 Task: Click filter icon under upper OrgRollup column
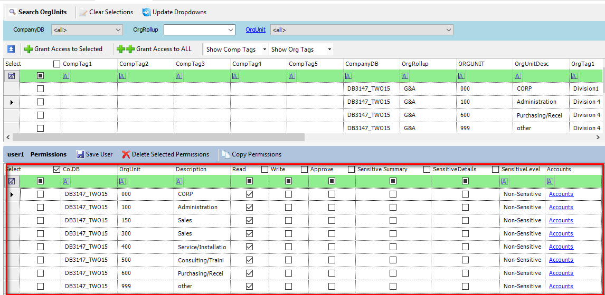click(404, 76)
